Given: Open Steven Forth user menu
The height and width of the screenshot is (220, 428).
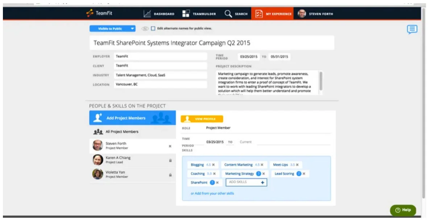Looking at the screenshot, I should click(315, 14).
